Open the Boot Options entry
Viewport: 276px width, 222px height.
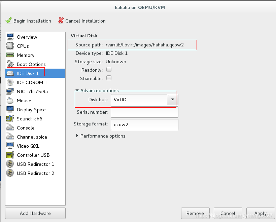35,64
